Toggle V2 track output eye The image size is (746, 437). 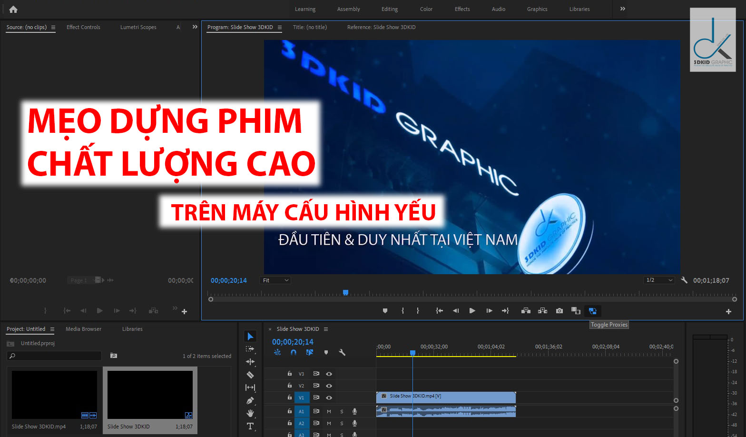[329, 386]
